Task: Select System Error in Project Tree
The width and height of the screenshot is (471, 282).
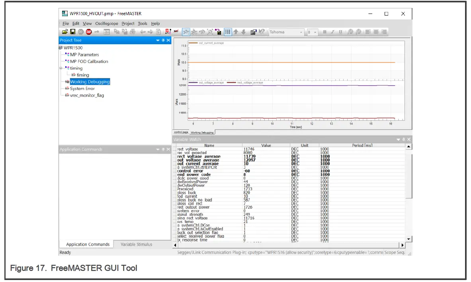Action: (x=82, y=88)
